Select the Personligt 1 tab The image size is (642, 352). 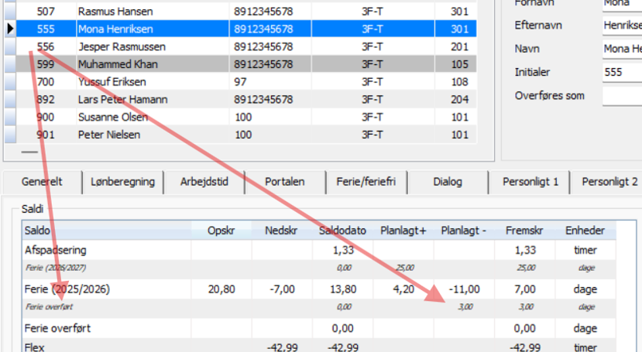click(x=530, y=182)
